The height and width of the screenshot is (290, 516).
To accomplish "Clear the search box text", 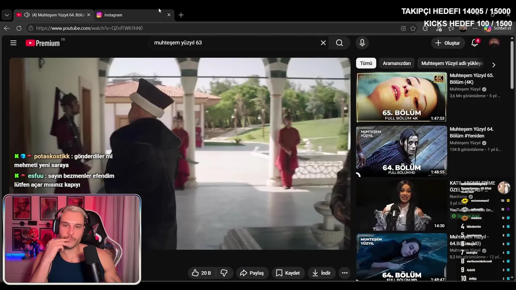I will pyautogui.click(x=323, y=43).
